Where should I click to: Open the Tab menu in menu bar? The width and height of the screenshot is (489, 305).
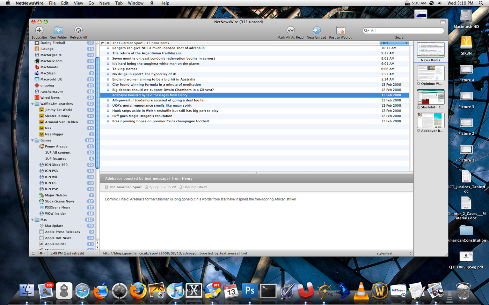[x=119, y=3]
